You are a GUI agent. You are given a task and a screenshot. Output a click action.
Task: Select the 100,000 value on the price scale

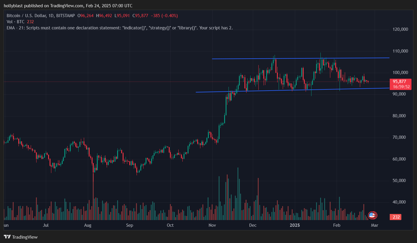coord(400,72)
